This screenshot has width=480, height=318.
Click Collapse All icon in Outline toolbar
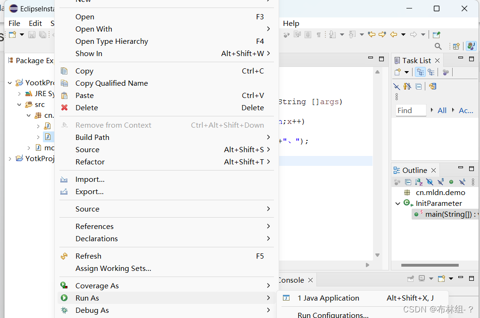coord(408,182)
